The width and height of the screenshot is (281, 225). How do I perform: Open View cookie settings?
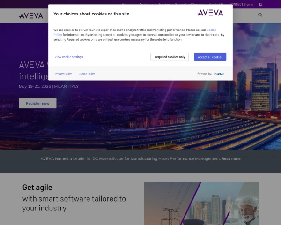pyautogui.click(x=69, y=57)
